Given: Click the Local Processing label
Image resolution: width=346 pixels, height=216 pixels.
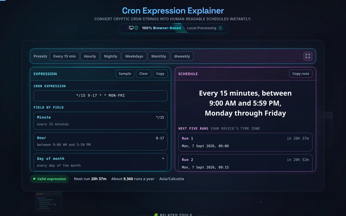Looking at the screenshot, I should pos(202,28).
